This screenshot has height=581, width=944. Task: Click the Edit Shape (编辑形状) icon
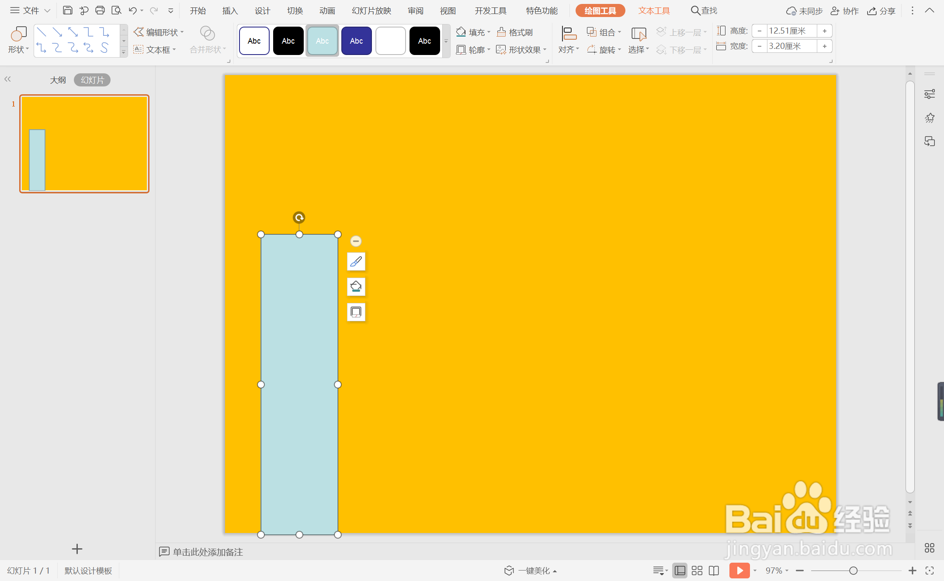(139, 32)
